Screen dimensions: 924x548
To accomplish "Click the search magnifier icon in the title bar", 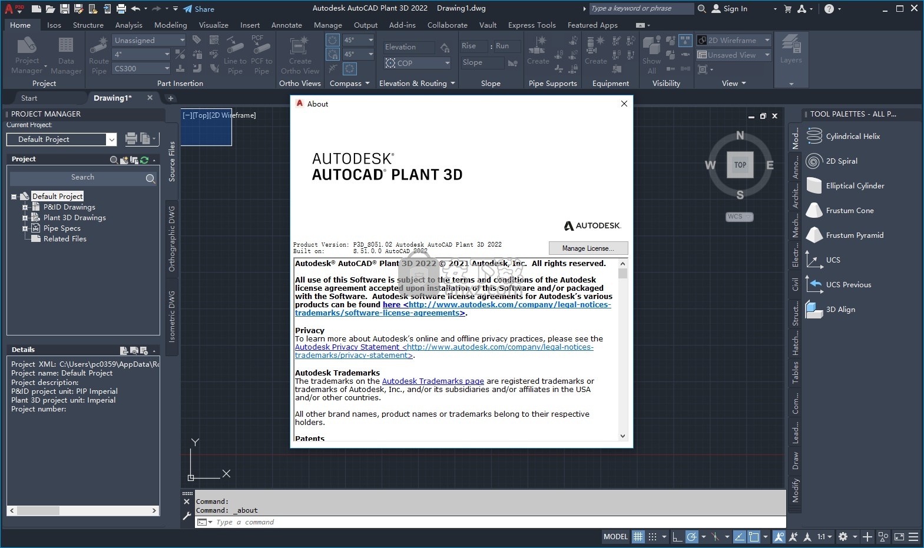I will pos(701,9).
